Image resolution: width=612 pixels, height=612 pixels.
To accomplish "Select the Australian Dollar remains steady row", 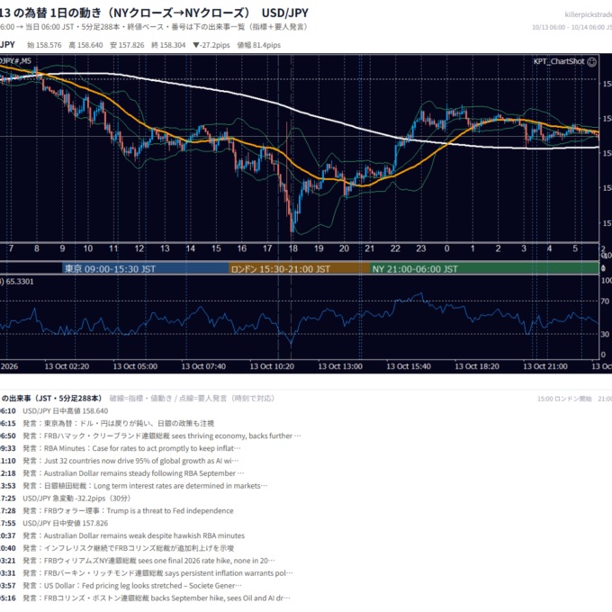I will [122, 473].
